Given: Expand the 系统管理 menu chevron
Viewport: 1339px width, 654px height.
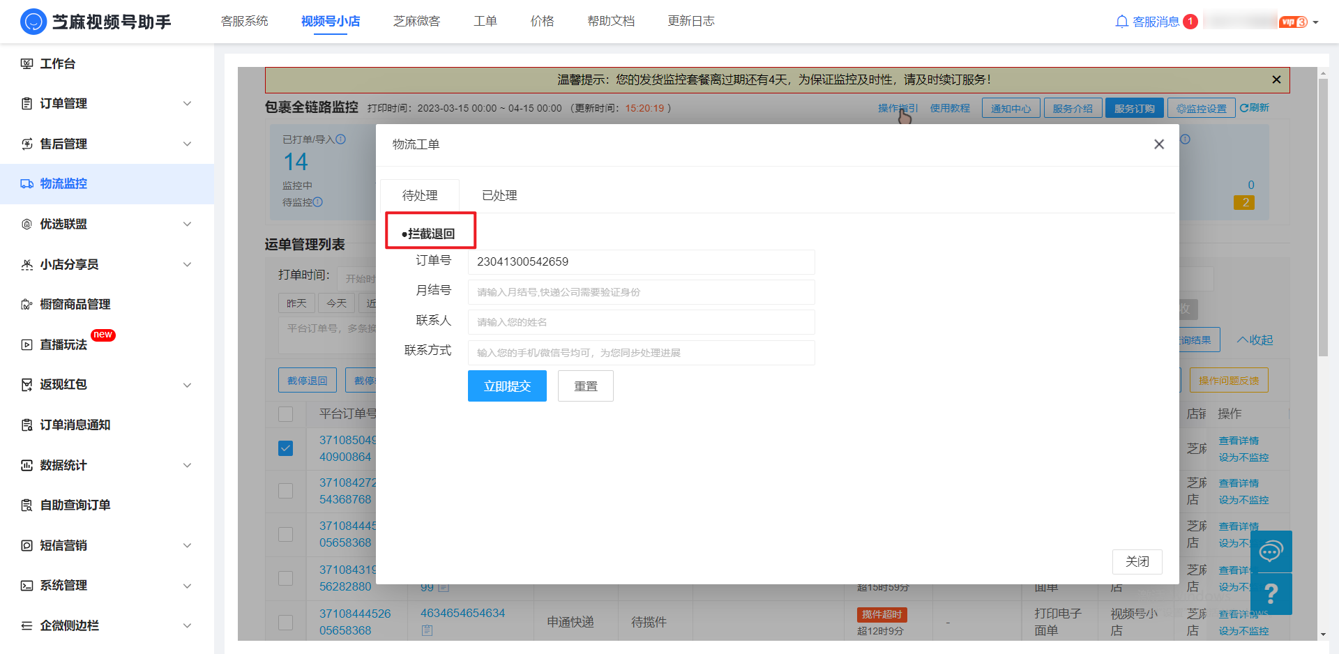Looking at the screenshot, I should [187, 586].
